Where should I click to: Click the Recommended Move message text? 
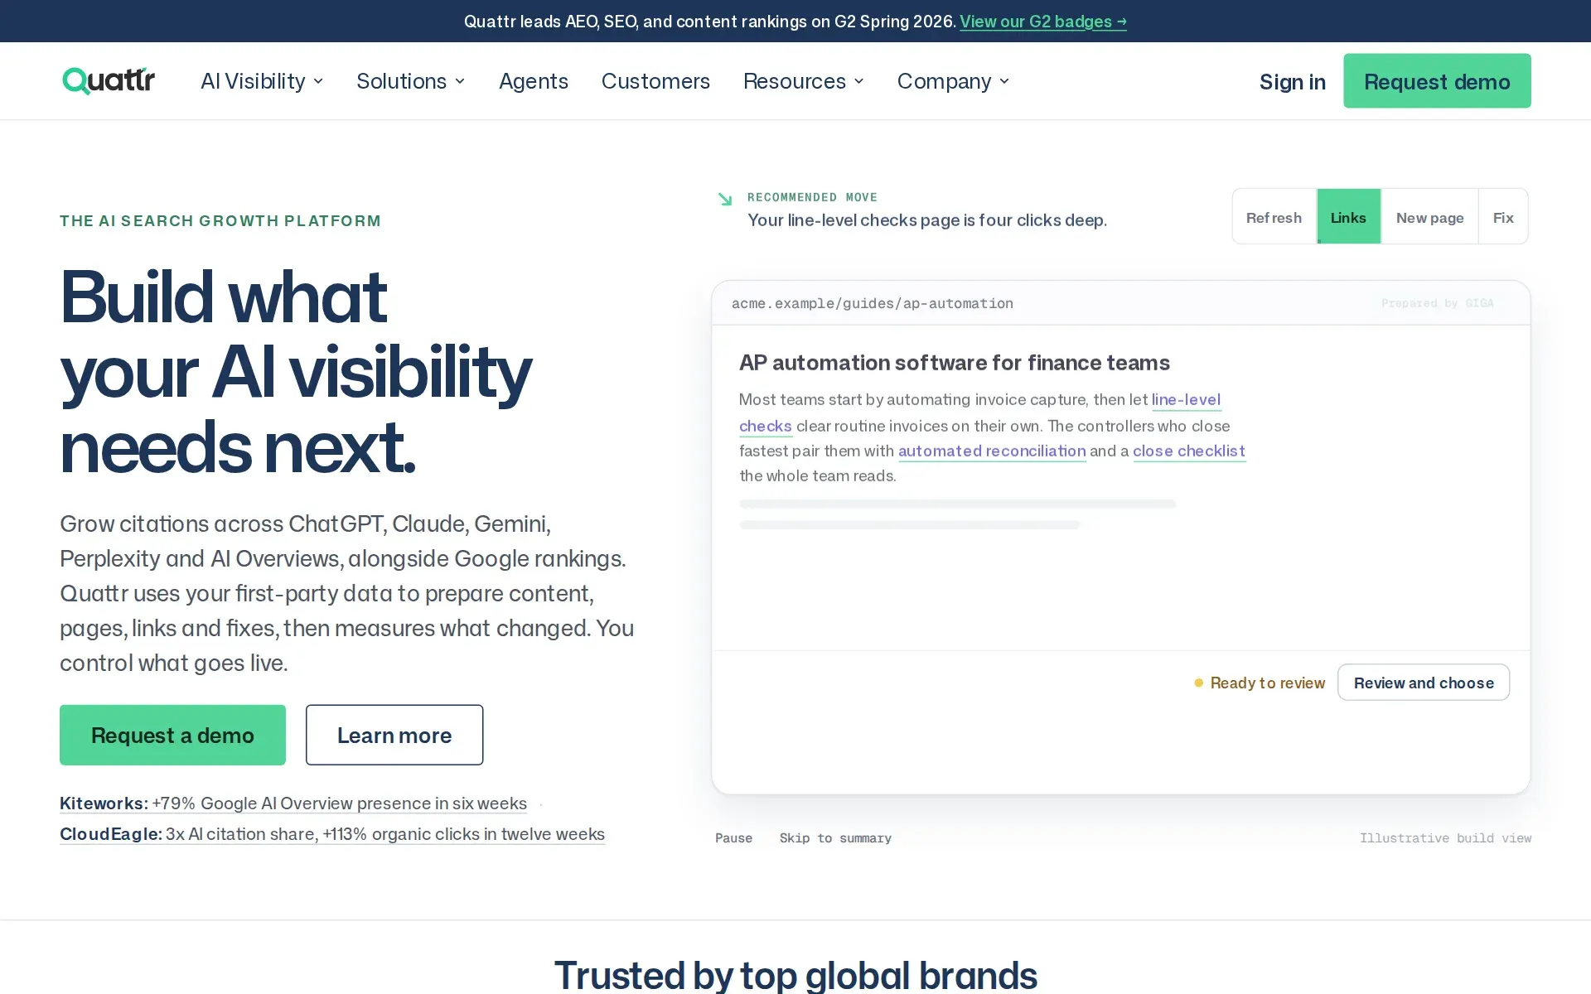click(926, 220)
